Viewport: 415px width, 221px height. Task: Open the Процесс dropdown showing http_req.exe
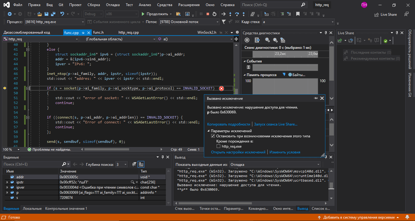point(54,22)
